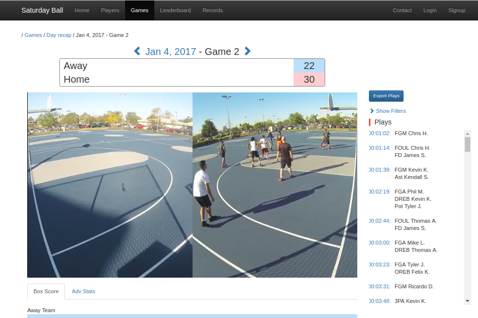The width and height of the screenshot is (478, 318).
Task: Click the Export Plays button
Action: coord(386,96)
